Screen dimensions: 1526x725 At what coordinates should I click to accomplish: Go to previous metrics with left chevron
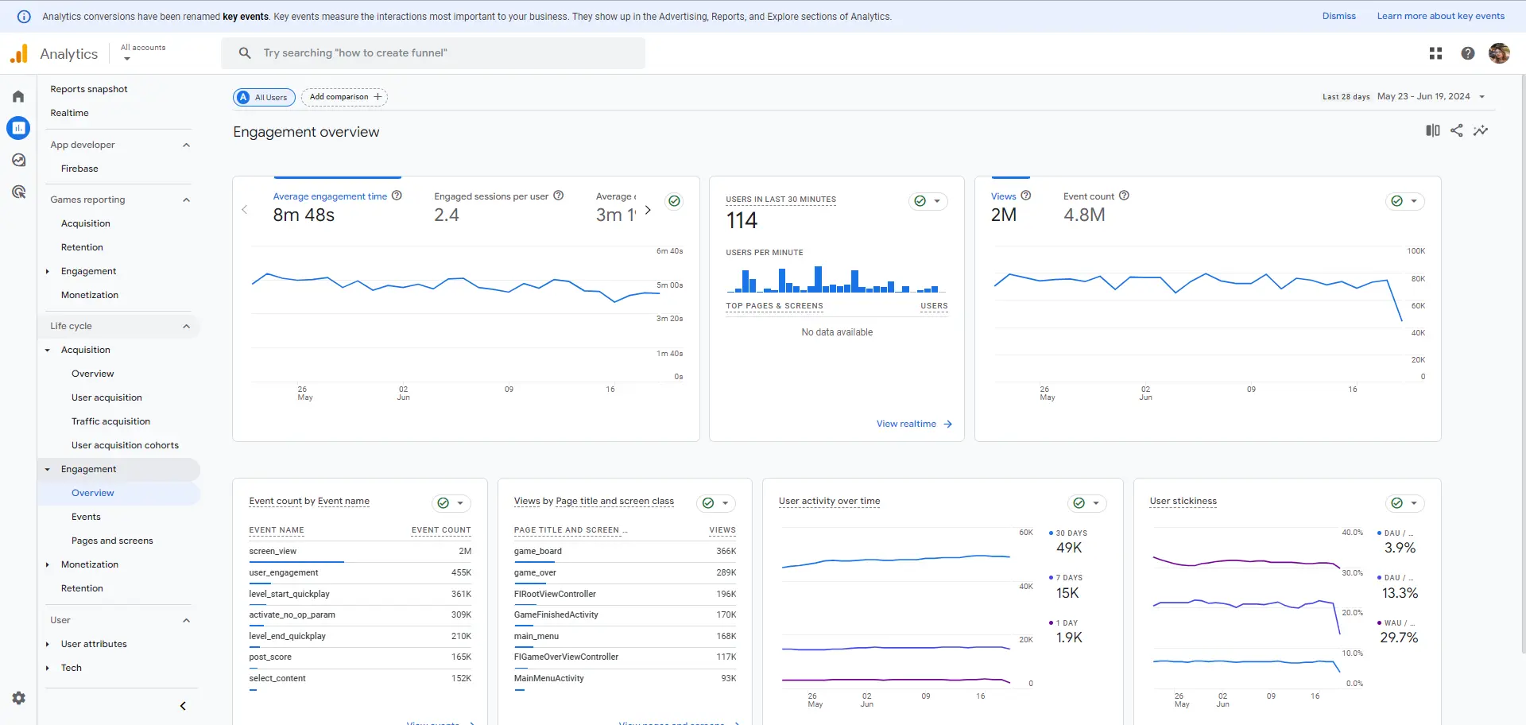[245, 210]
